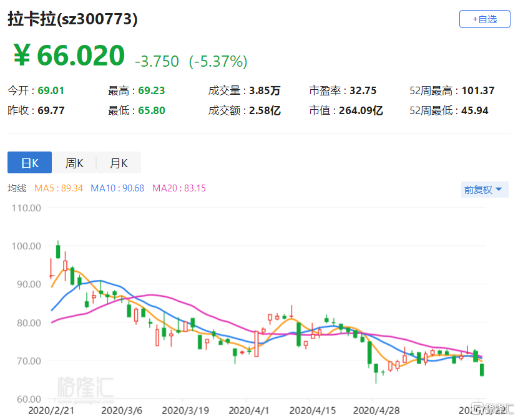
Task: Click 52周最低 value 45.94
Action: pos(475,110)
